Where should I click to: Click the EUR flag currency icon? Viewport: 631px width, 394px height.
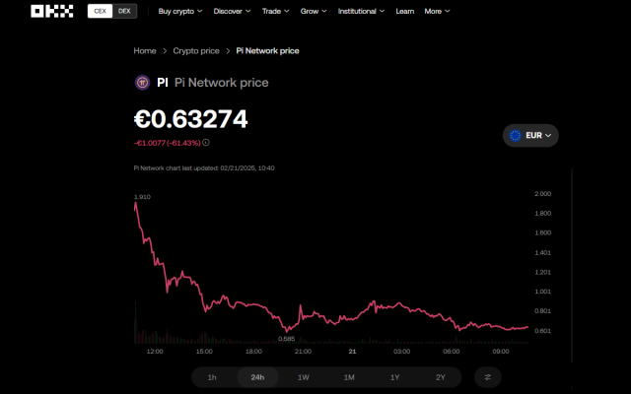(x=515, y=134)
